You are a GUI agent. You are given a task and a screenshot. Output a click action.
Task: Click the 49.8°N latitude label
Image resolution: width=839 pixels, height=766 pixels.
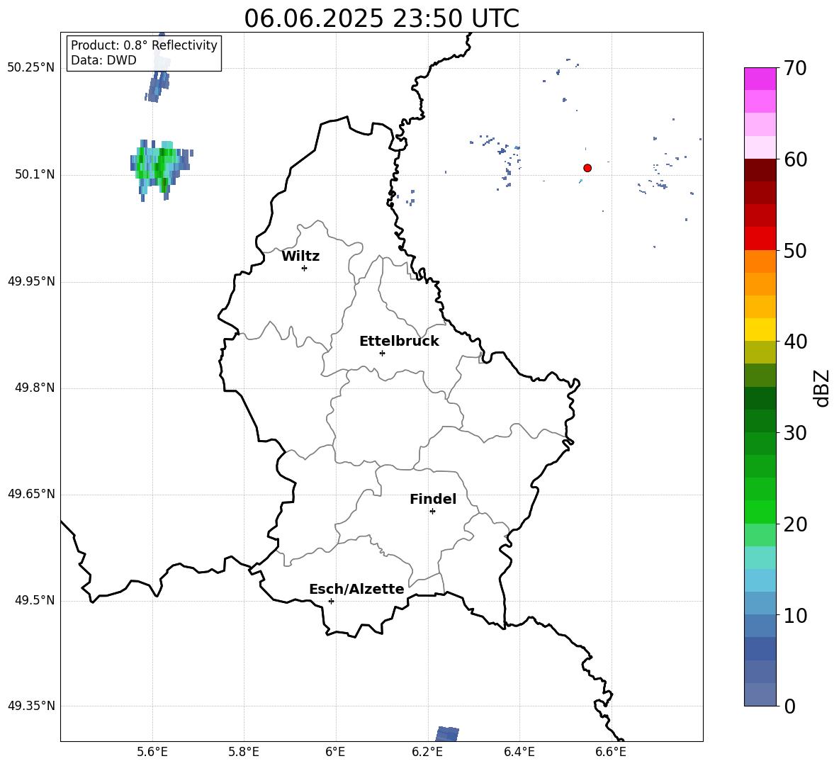[35, 388]
